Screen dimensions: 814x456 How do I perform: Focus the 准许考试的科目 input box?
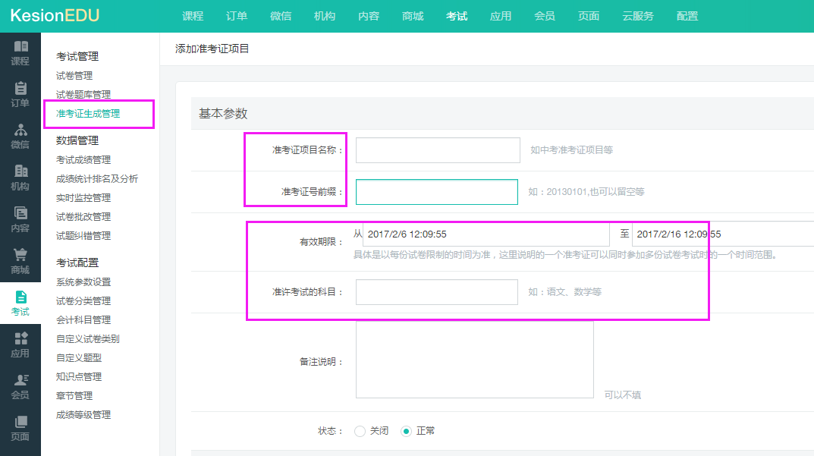436,292
